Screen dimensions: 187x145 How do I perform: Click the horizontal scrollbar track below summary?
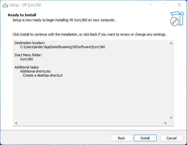pyautogui.click(x=91, y=123)
